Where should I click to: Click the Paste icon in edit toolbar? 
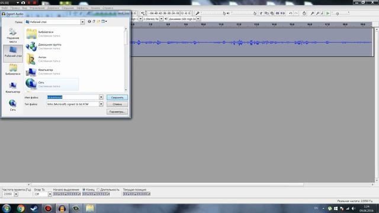272,13
